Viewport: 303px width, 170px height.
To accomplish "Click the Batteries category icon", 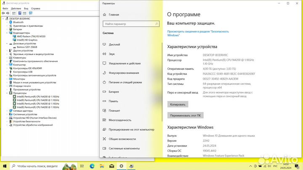I will point(11,29).
